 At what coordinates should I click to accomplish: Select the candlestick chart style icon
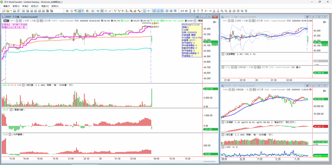pyautogui.click(x=102, y=11)
